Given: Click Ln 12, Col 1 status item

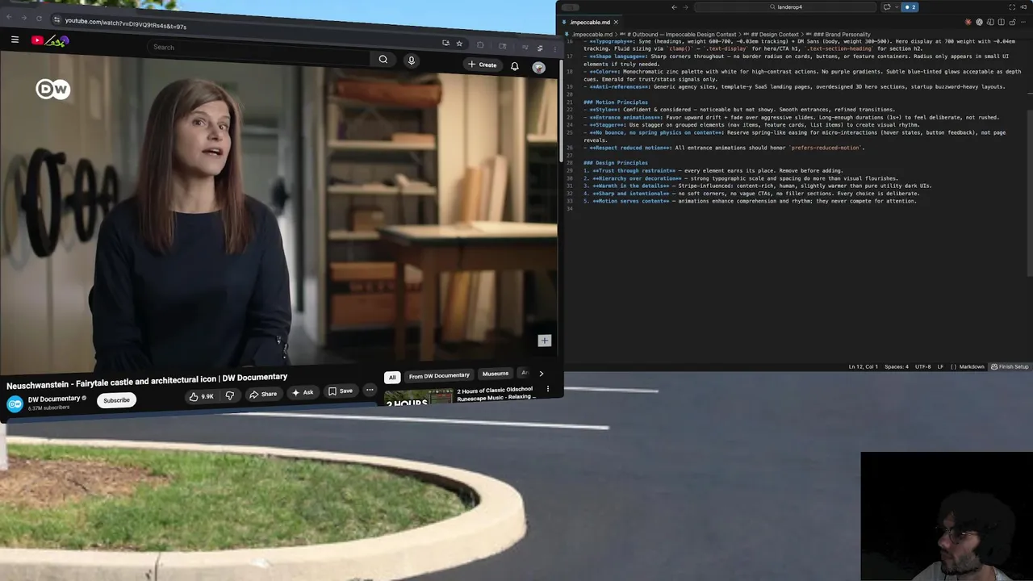Looking at the screenshot, I should (x=863, y=366).
